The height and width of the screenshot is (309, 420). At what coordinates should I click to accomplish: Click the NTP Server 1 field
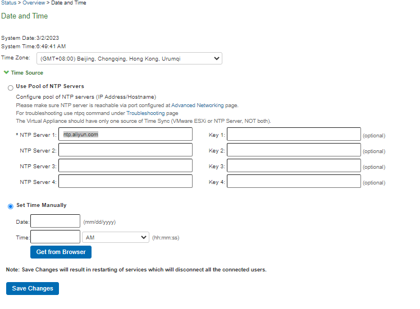[125, 135]
